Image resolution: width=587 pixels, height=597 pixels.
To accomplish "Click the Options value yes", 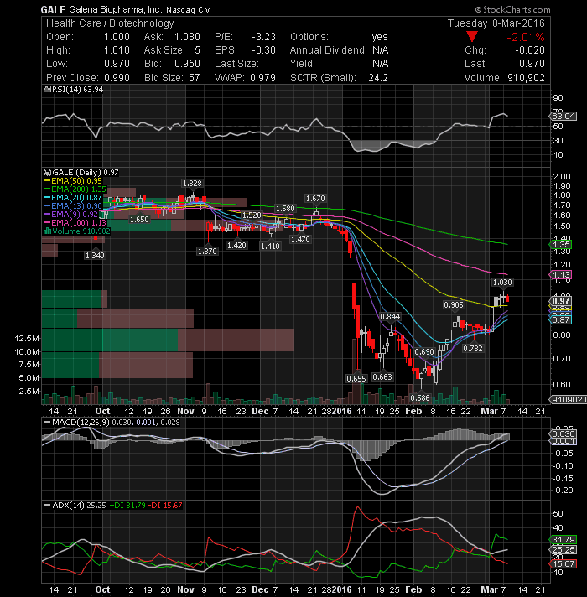I will click(x=380, y=37).
